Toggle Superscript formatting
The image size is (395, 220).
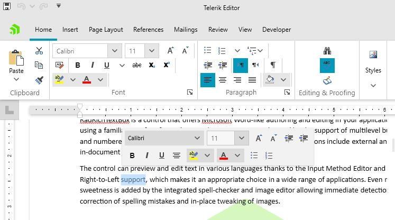(167, 65)
